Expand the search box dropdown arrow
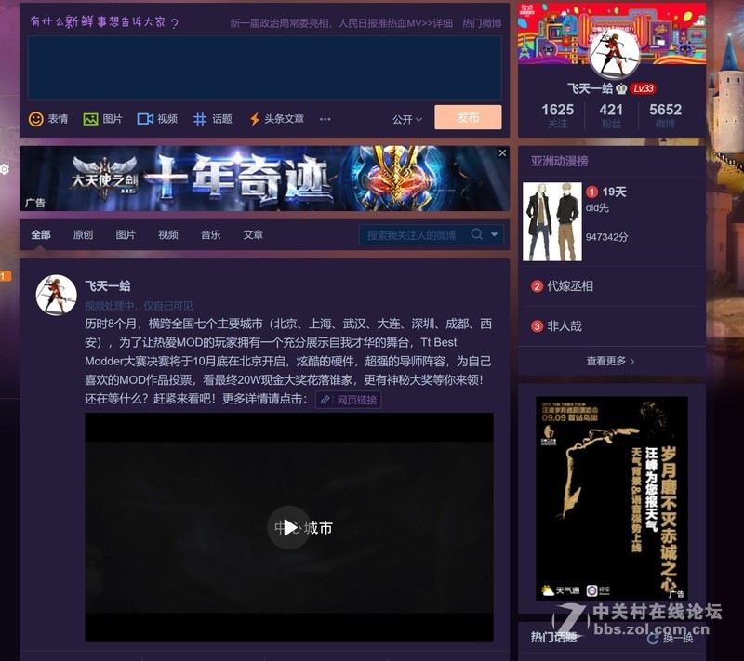Viewport: 744px width, 661px height. pos(495,234)
